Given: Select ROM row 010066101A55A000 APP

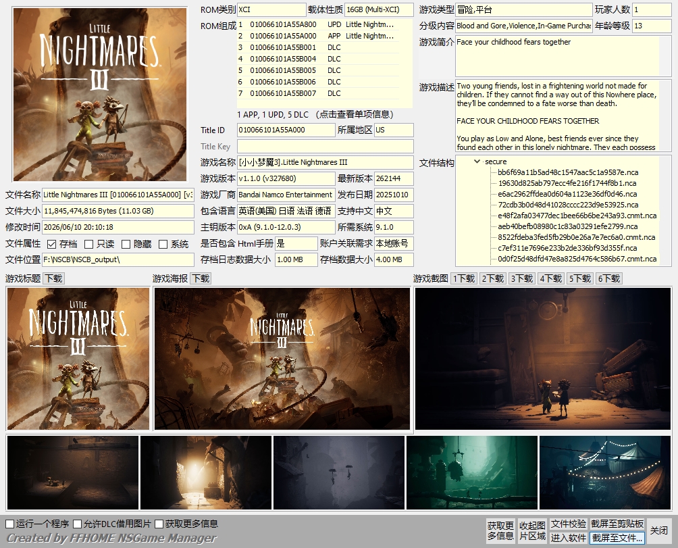Looking at the screenshot, I should coord(318,36).
